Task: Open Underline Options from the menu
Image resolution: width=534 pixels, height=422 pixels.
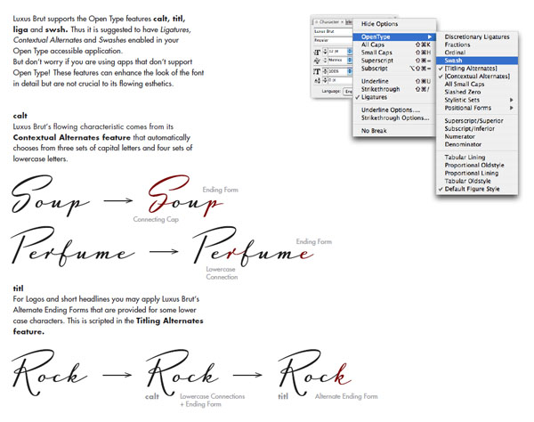Action: click(394, 110)
